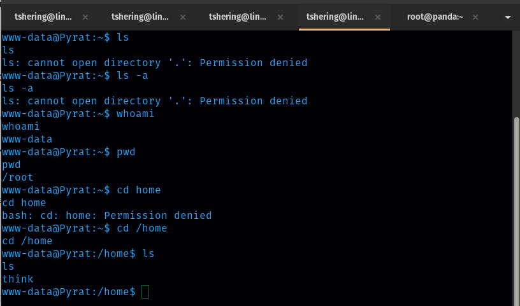The width and height of the screenshot is (520, 306).
Task: Click the 'bash: cd: home: Permission denied' line
Action: [107, 216]
